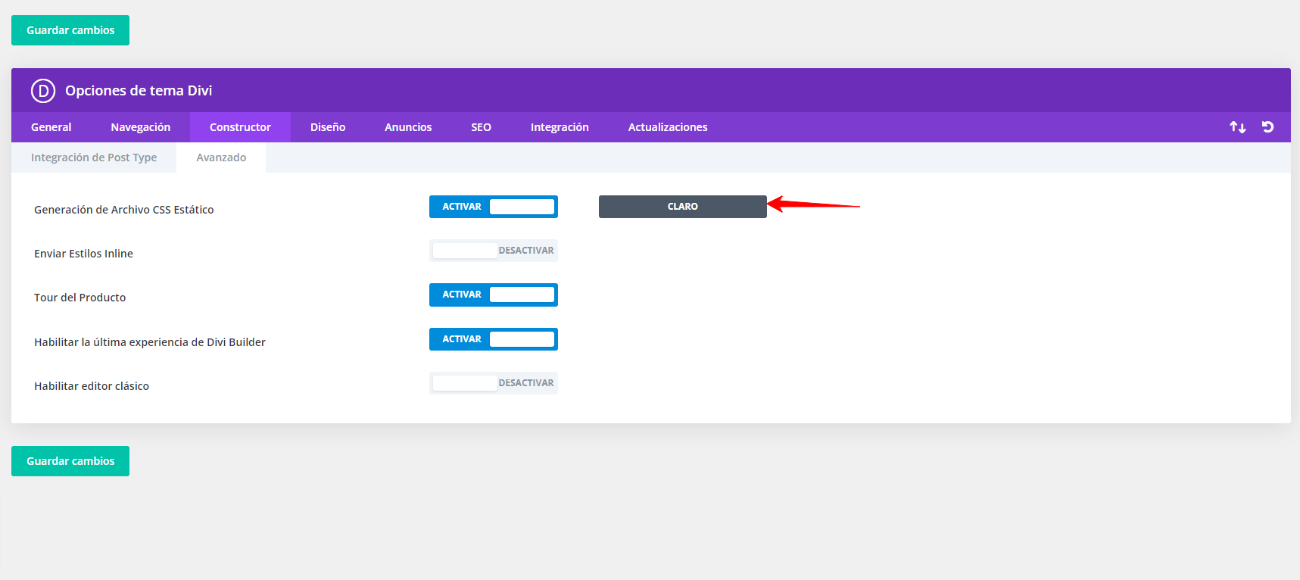Click the CLARO button
The image size is (1300, 580).
[683, 207]
